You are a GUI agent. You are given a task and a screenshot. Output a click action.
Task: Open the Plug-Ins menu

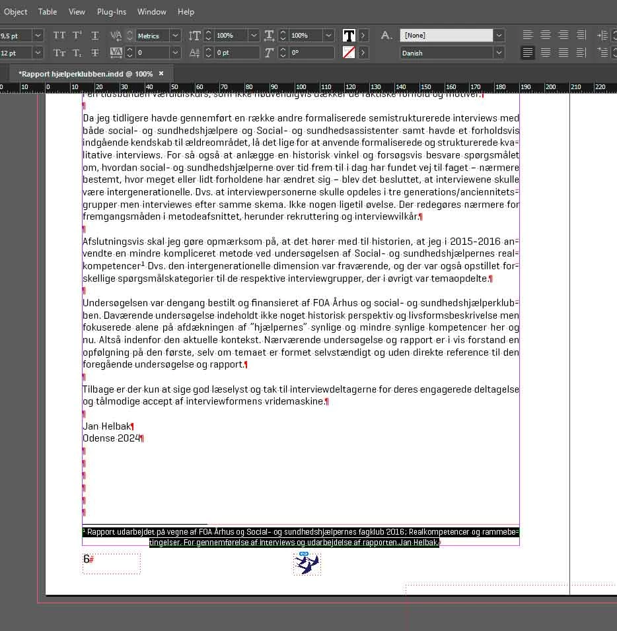pos(112,12)
